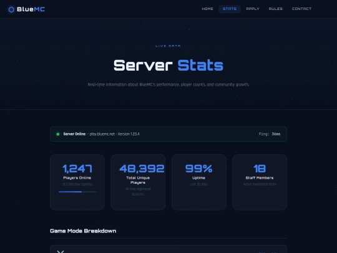Click the 99% Uptime card
The height and width of the screenshot is (253, 337).
click(x=199, y=182)
